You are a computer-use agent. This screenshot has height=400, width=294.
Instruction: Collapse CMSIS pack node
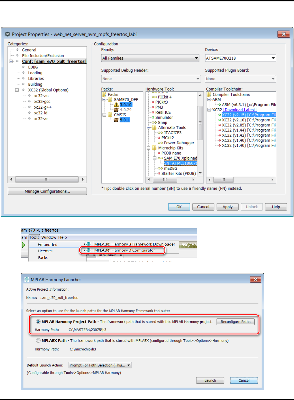tap(104, 115)
